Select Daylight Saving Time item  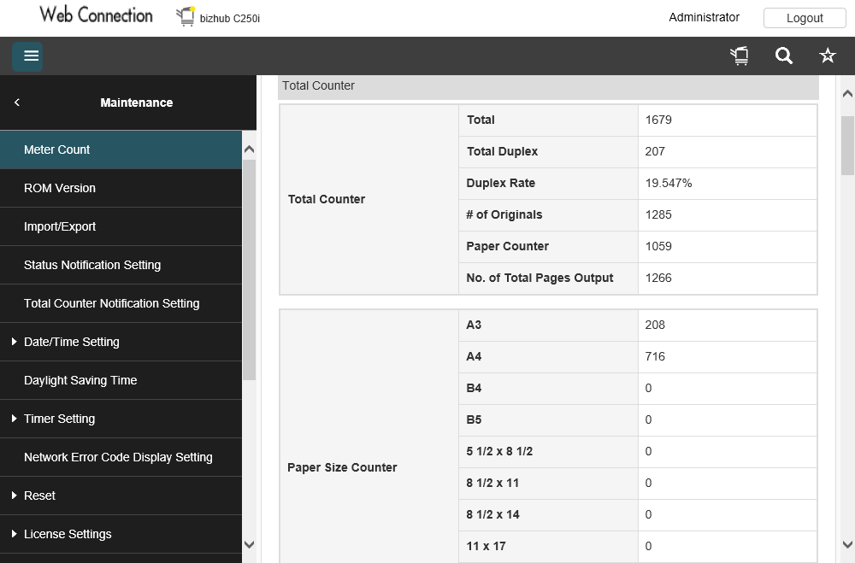click(121, 380)
